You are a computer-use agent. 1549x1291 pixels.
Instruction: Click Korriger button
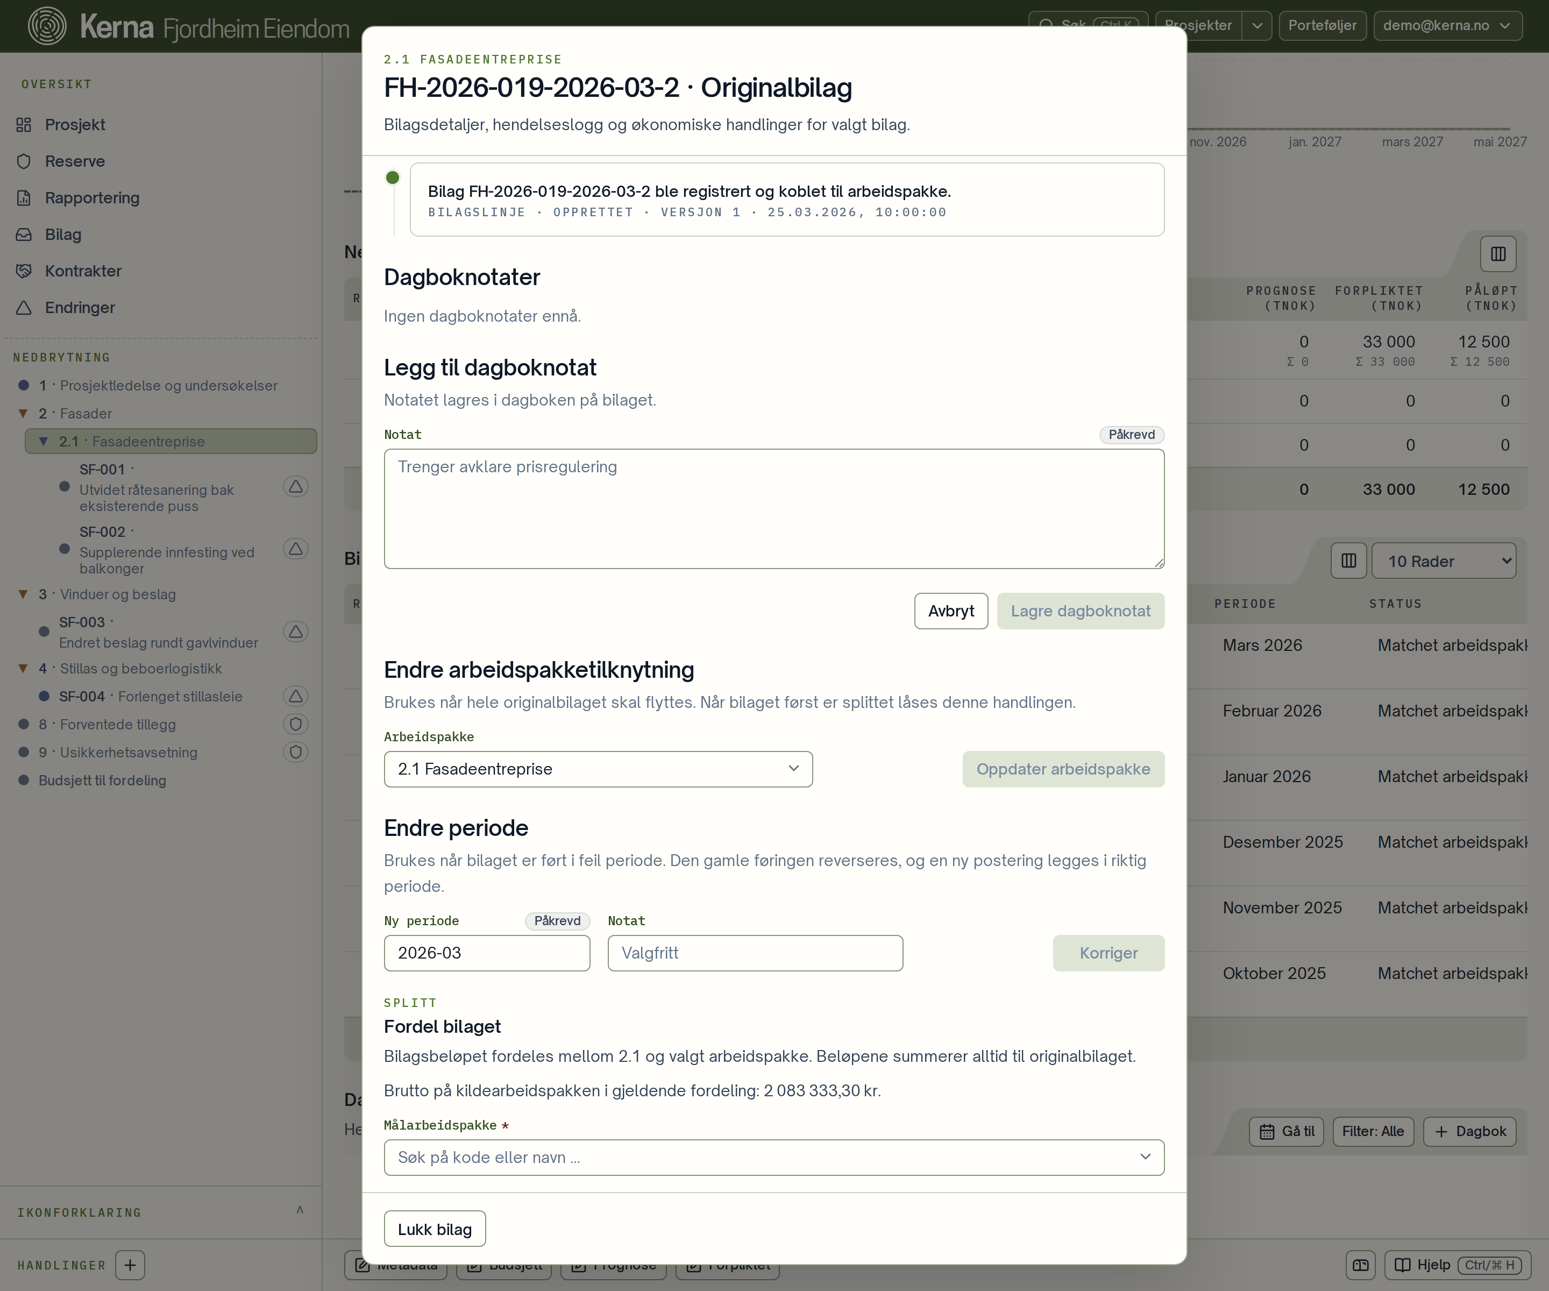pyautogui.click(x=1109, y=953)
